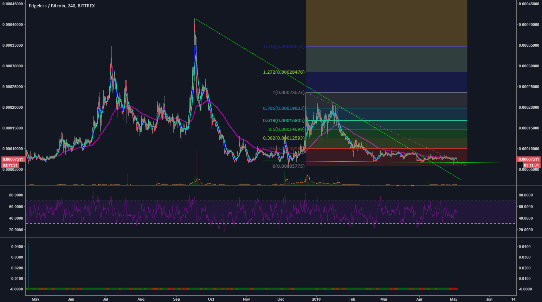Image resolution: width=542 pixels, height=302 pixels.
Task: Click the second May label near chart end
Action: pyautogui.click(x=454, y=299)
